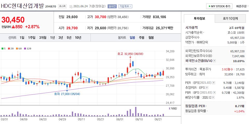Click the clock icon beside the date
Screen dimensions: 250x124
tap(71, 6)
